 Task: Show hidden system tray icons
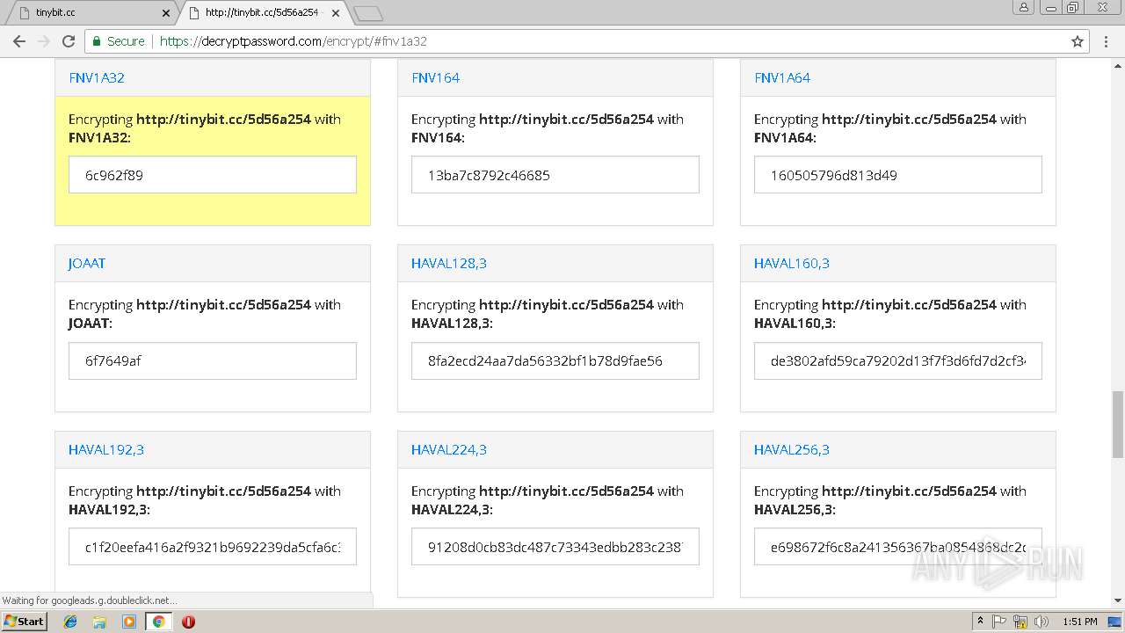pos(980,622)
